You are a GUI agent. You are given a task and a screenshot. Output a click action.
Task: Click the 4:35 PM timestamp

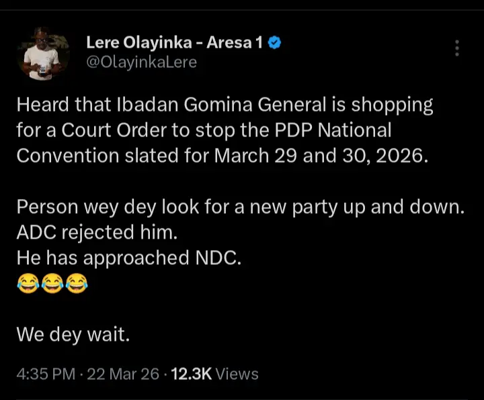tap(45, 374)
